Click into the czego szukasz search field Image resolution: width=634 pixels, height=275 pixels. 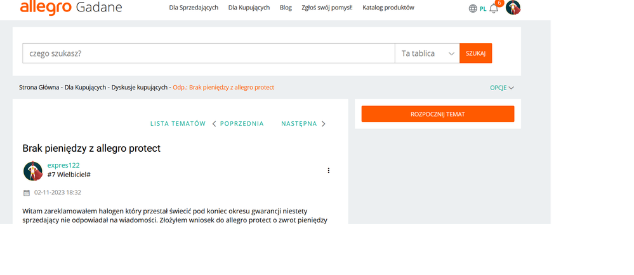pos(208,53)
